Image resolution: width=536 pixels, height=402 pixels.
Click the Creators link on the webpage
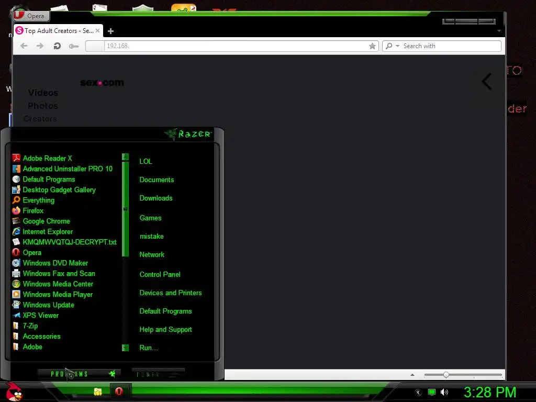(x=40, y=119)
